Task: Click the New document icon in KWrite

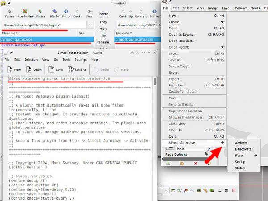Action: 9,70
